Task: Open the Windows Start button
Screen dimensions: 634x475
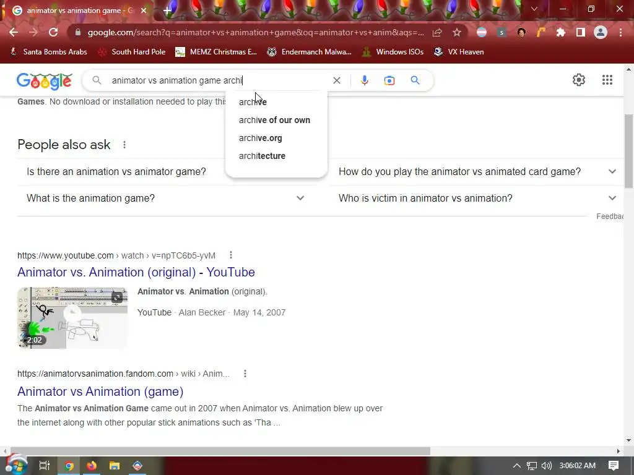Action: pyautogui.click(x=17, y=465)
